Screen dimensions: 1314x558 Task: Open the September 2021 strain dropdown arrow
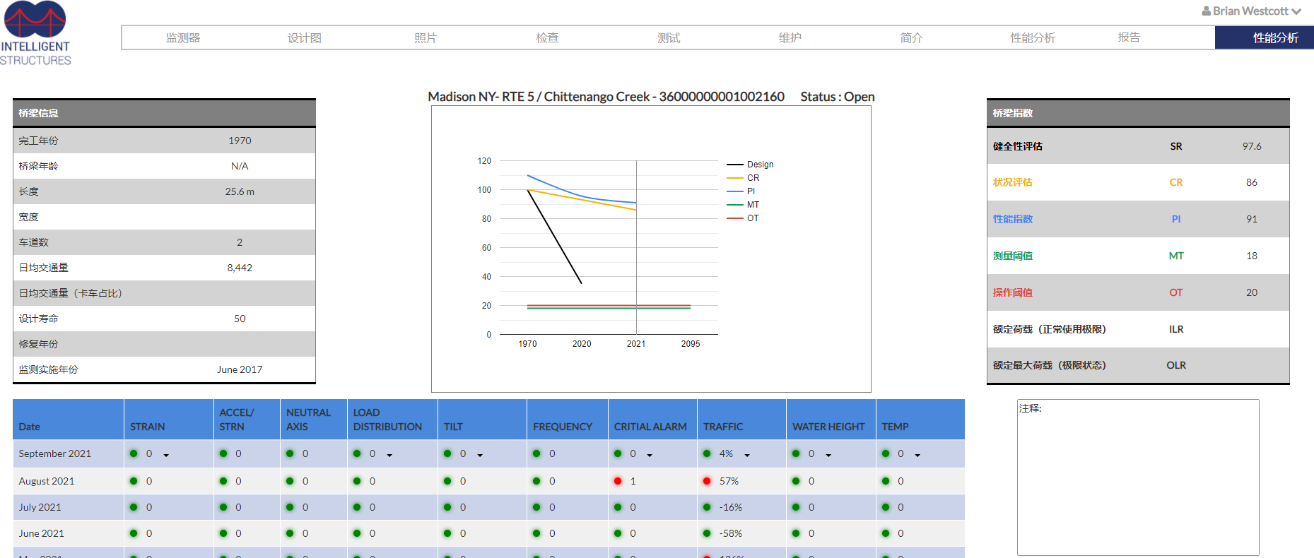[x=166, y=455]
